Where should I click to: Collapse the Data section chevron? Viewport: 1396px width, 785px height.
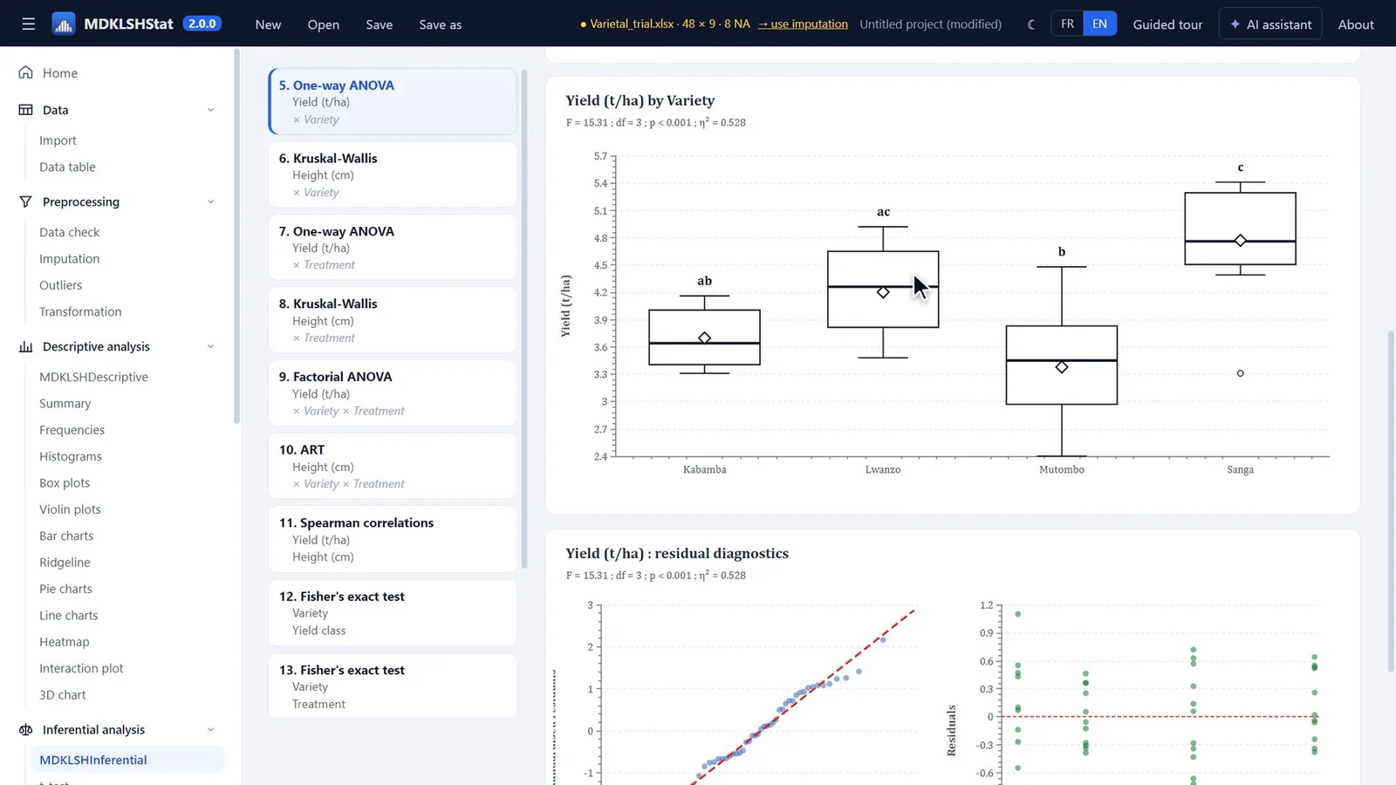pos(210,110)
